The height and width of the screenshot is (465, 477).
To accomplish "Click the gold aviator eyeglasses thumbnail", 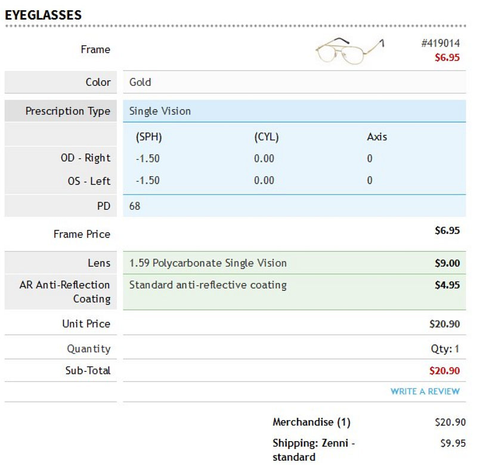I will click(x=350, y=51).
